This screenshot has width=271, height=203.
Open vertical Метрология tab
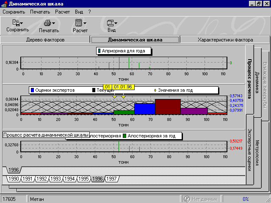[x=257, y=153]
